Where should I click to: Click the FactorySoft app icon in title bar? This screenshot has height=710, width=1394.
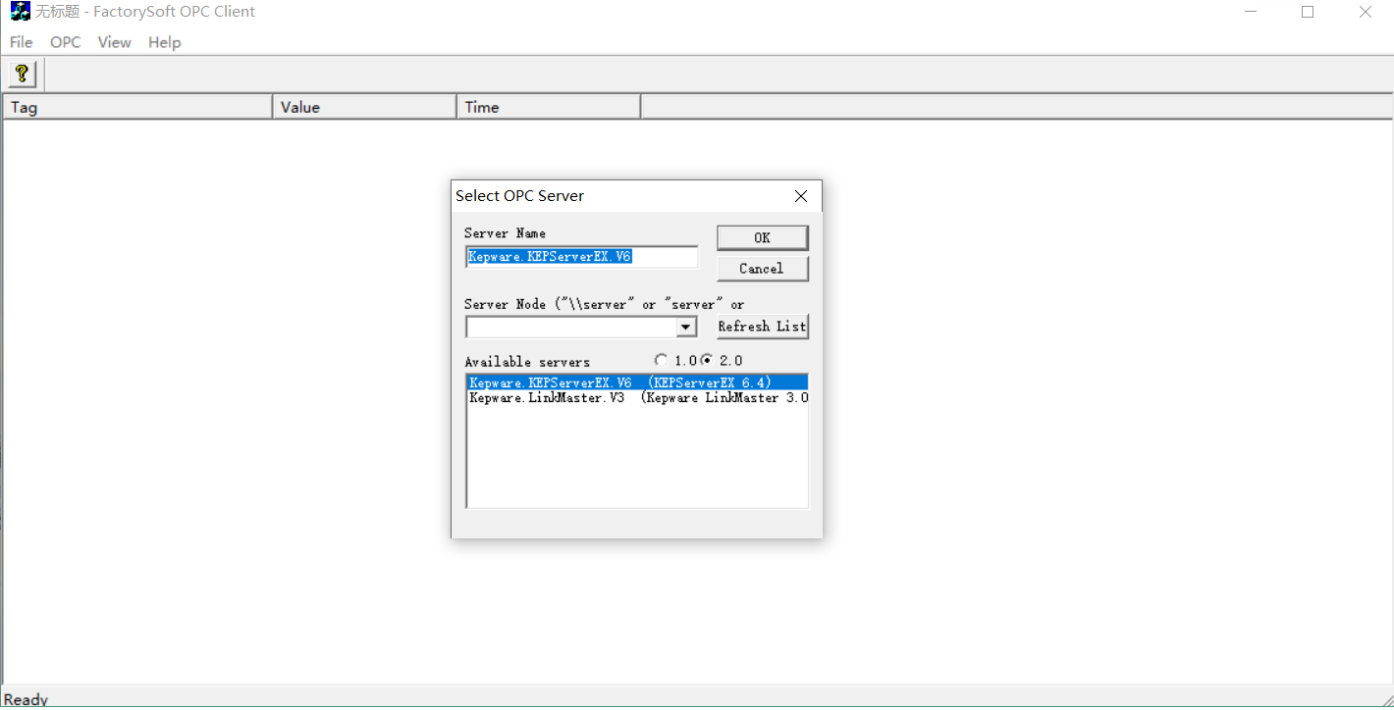click(x=20, y=12)
